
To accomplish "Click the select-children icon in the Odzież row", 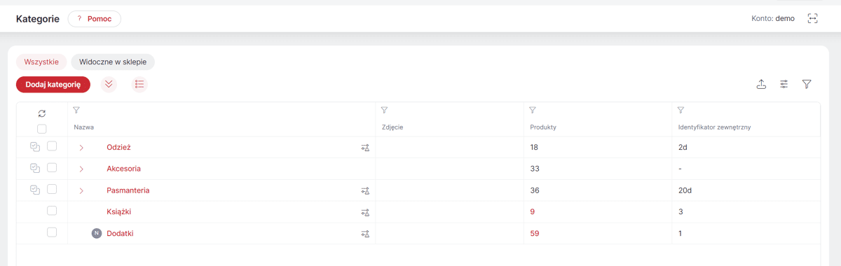I will pos(35,147).
